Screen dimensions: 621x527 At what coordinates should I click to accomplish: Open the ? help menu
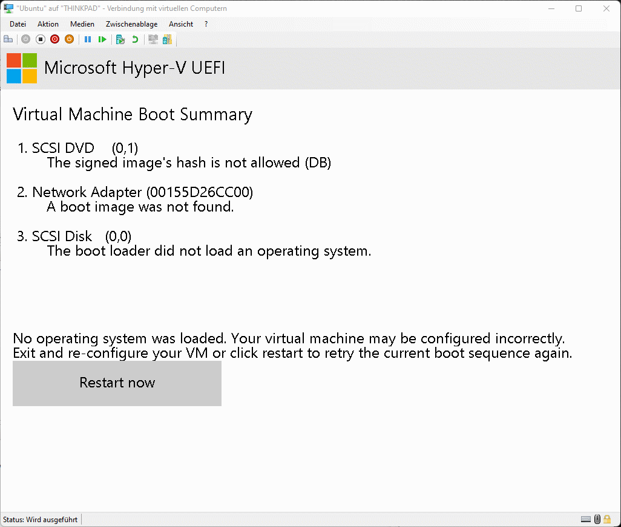click(x=206, y=24)
